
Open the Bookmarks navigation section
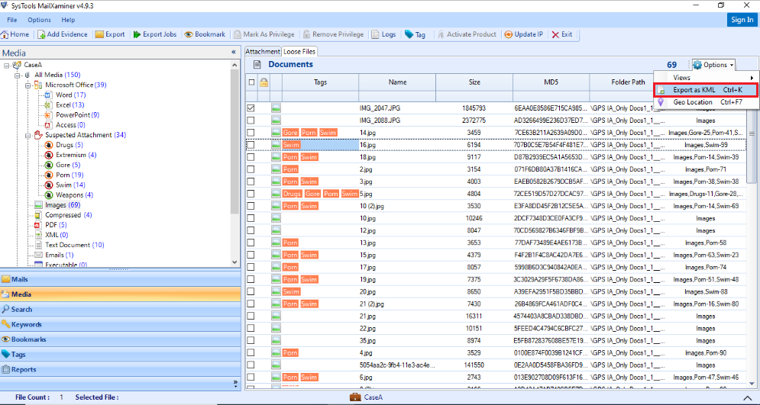[x=120, y=339]
